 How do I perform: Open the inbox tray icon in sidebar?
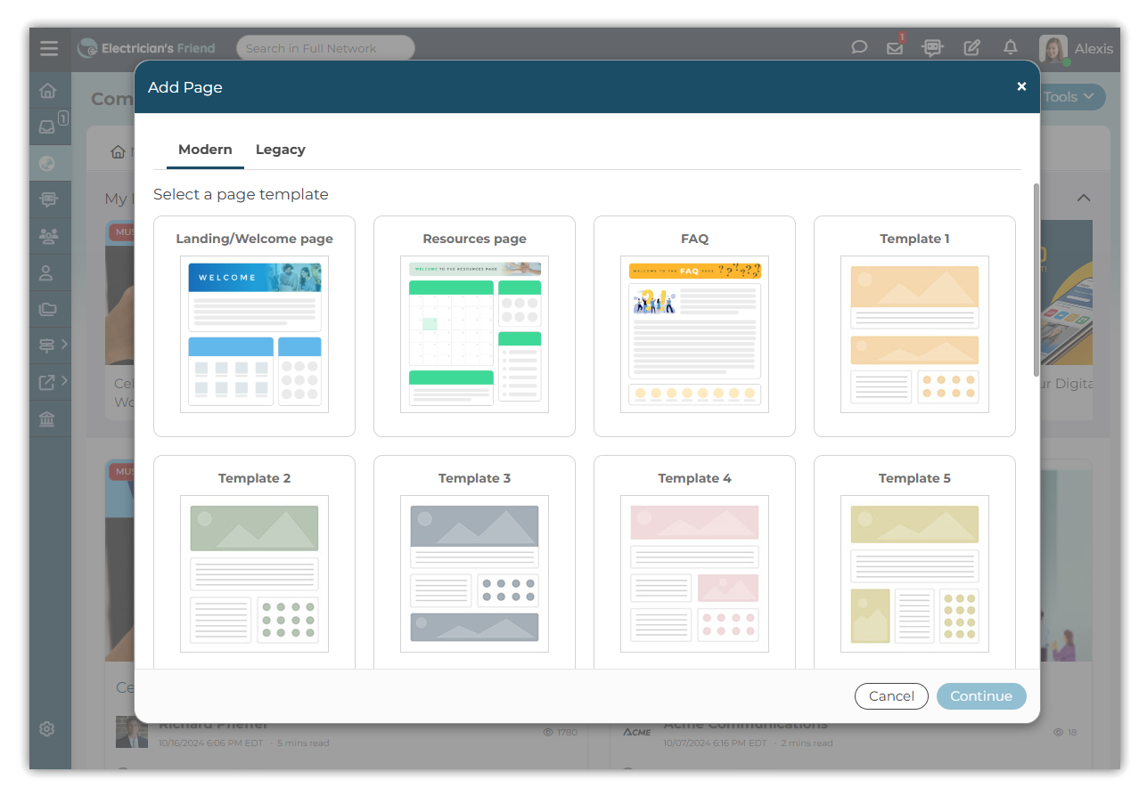point(48,126)
